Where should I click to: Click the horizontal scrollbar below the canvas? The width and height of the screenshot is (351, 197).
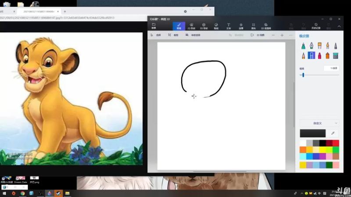click(220, 172)
